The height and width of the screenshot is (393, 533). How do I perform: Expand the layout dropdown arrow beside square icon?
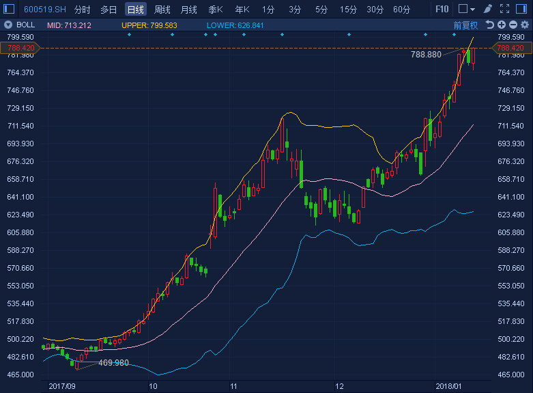[x=472, y=9]
